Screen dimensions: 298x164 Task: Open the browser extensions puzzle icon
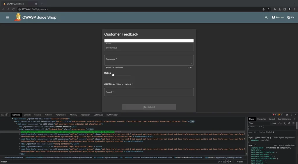coord(275,9)
